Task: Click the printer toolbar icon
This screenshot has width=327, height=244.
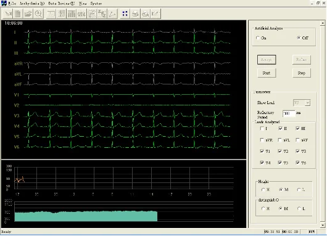Action: point(135,14)
